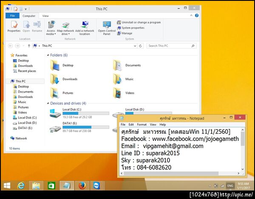Screen dimensions: 255x199
Task: Select the Pictures folder icon
Action: 55,93
